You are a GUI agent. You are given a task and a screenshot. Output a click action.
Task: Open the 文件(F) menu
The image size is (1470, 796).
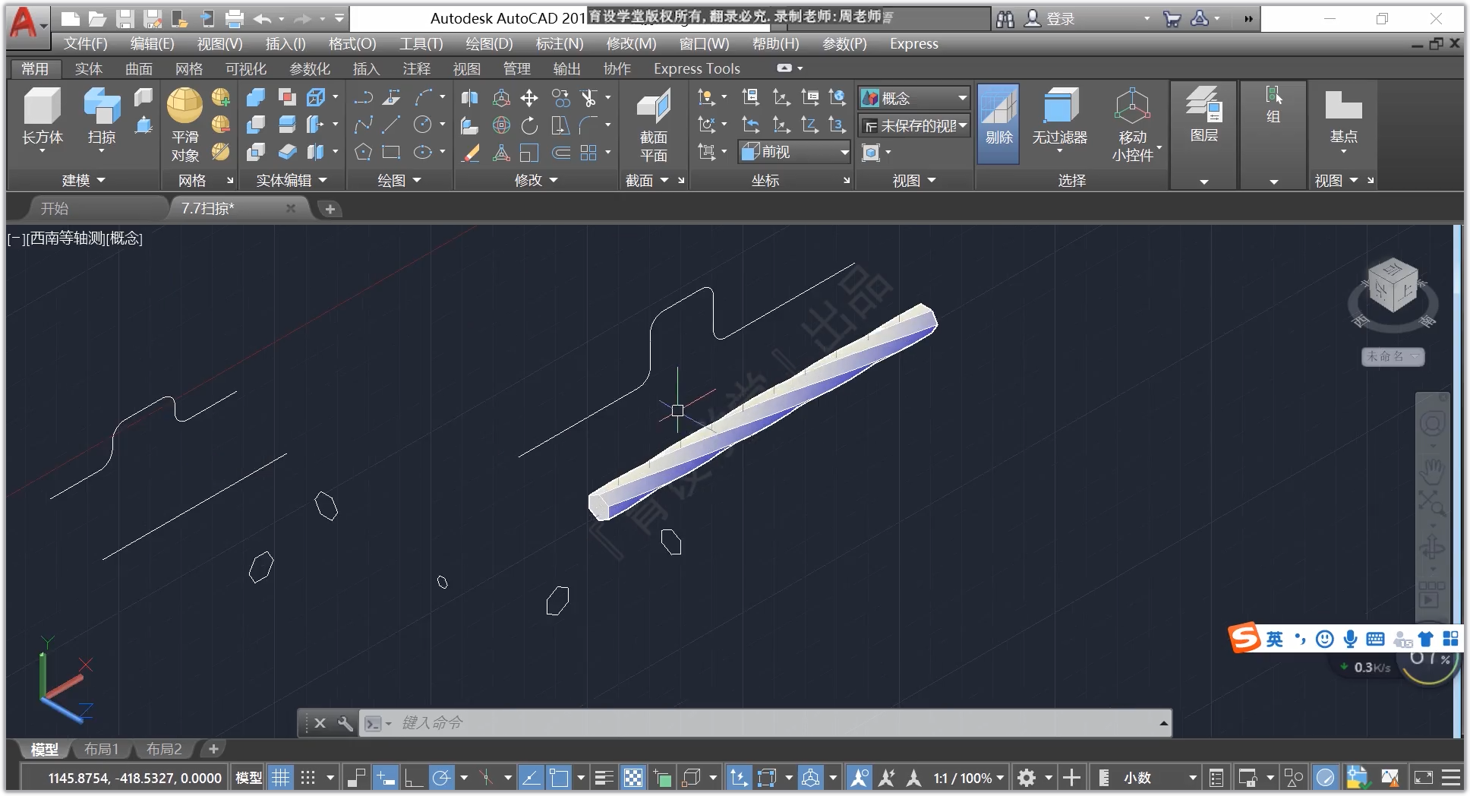click(85, 44)
